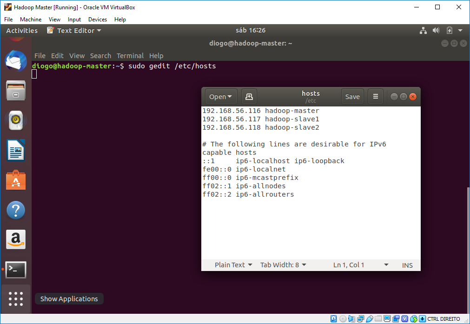Open the Files app from the dock

(15, 91)
